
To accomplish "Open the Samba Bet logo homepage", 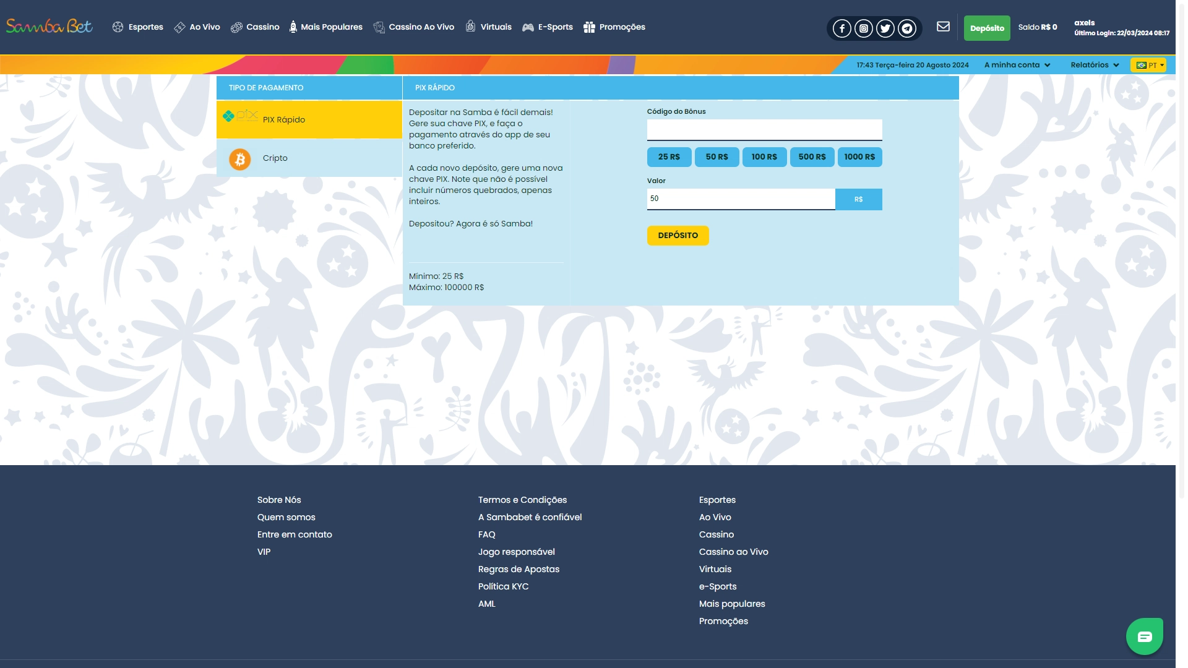I will click(x=49, y=27).
